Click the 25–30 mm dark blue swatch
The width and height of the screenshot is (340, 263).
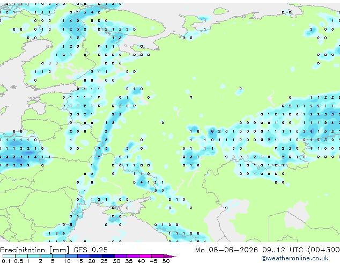pos(108,256)
